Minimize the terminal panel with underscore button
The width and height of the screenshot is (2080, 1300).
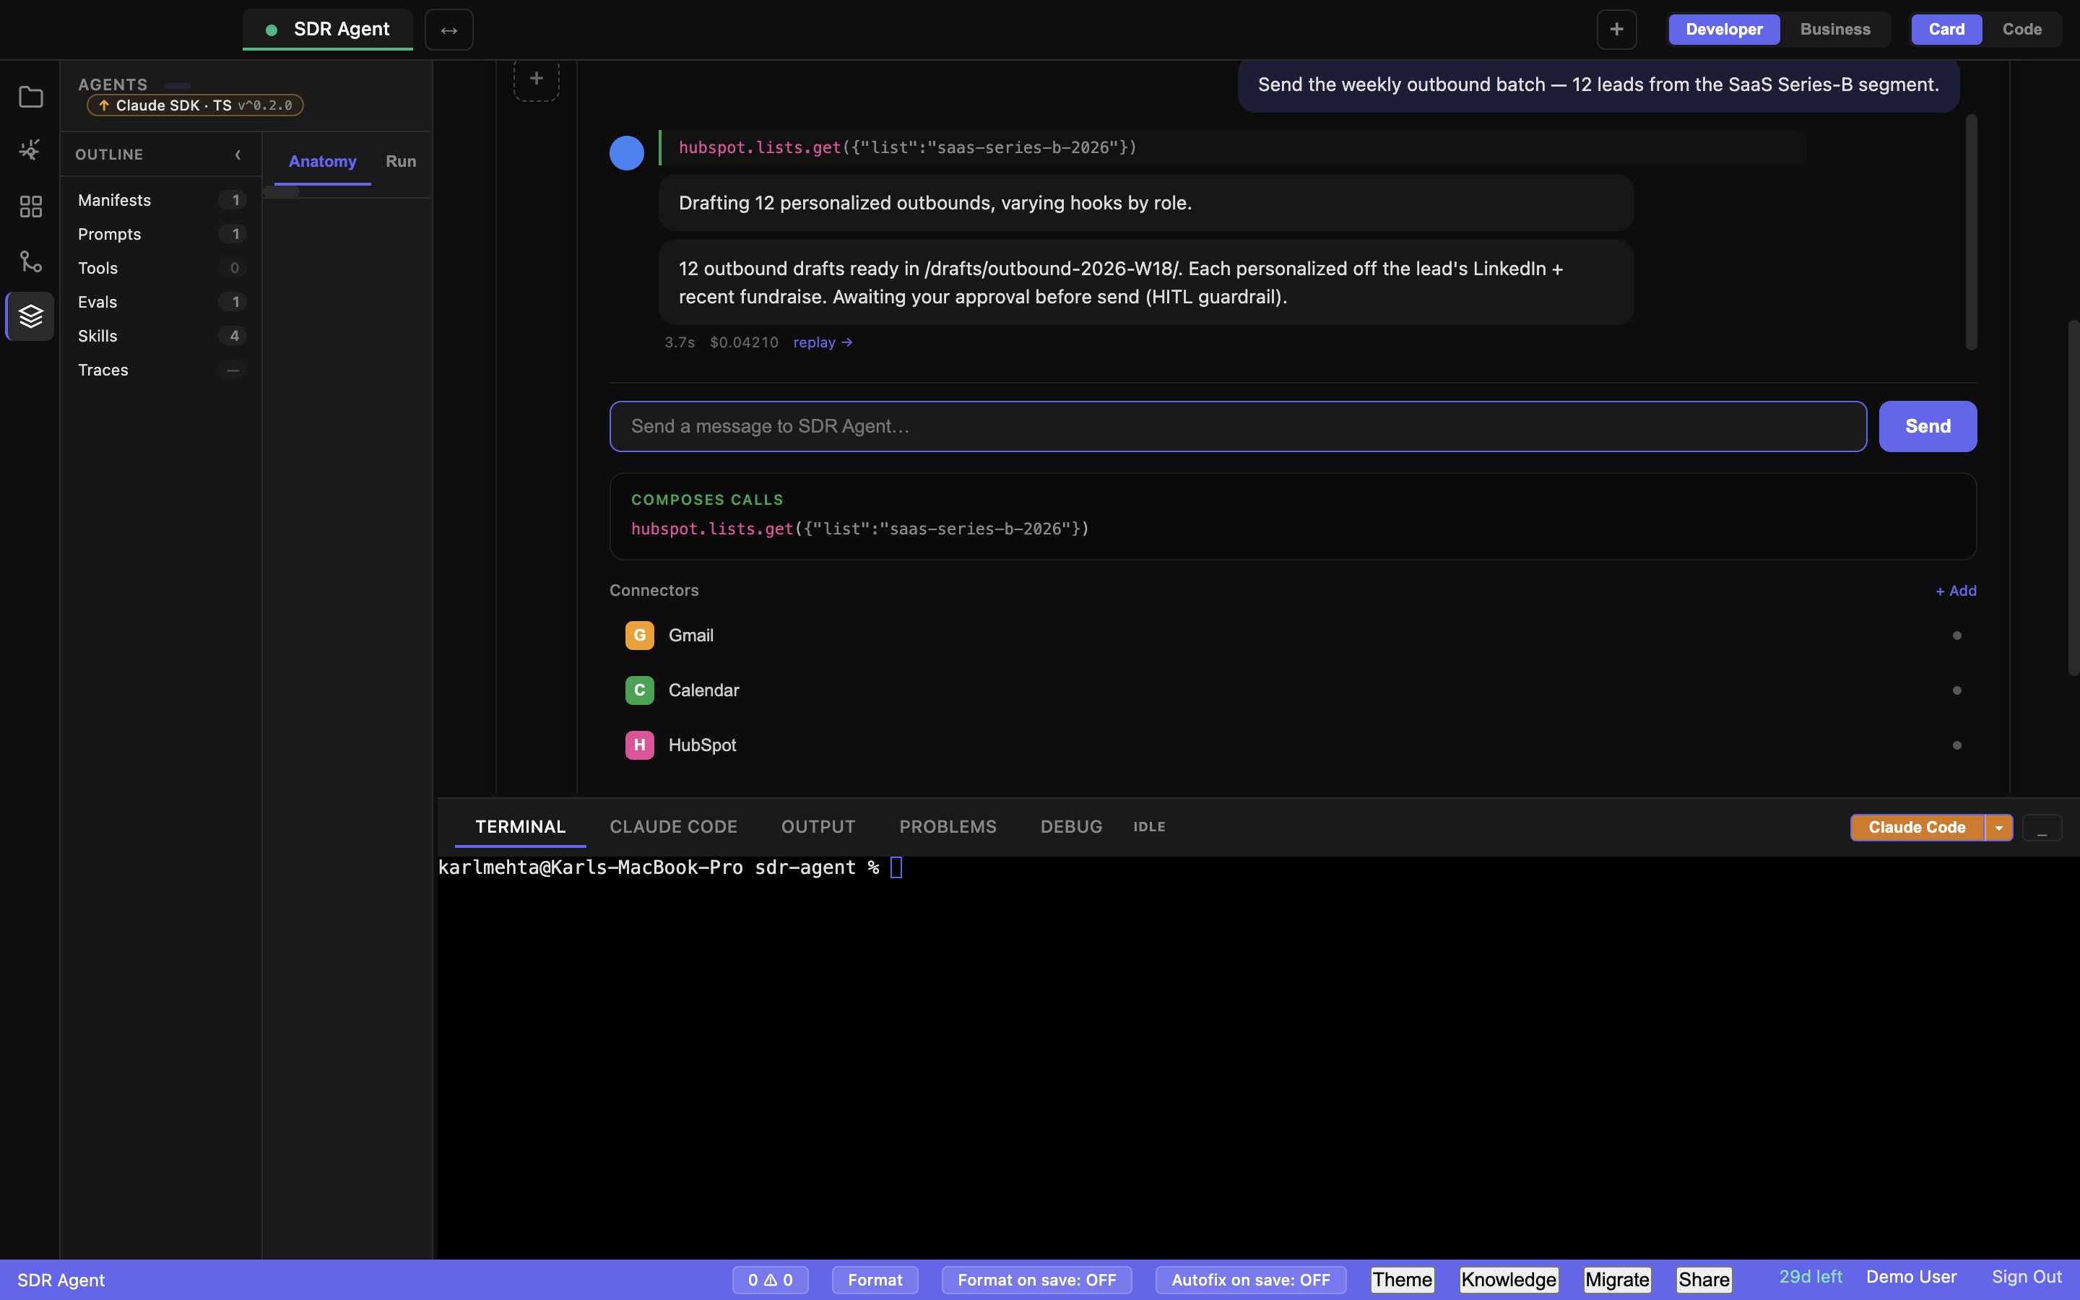2041,828
